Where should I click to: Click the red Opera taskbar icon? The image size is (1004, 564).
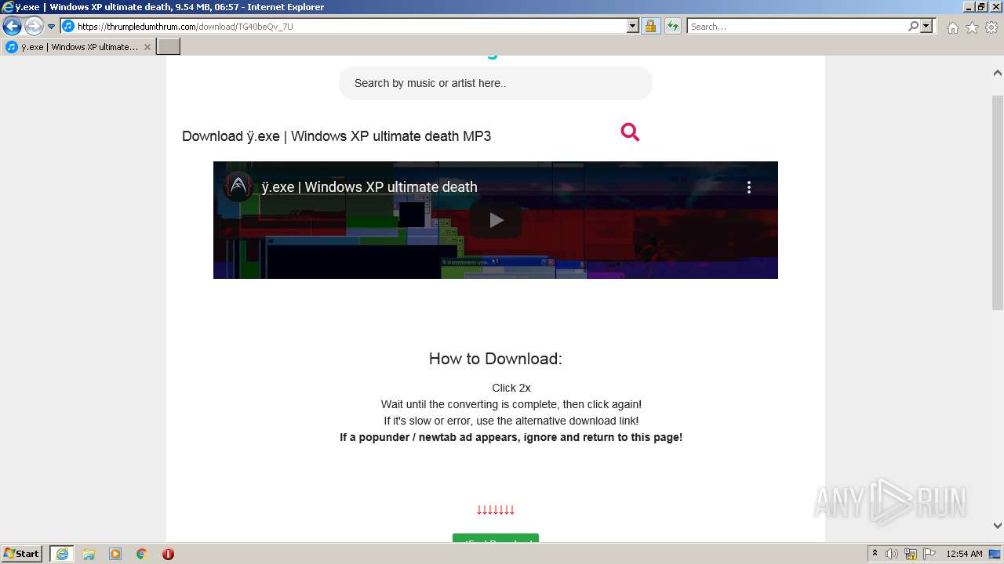(x=168, y=554)
